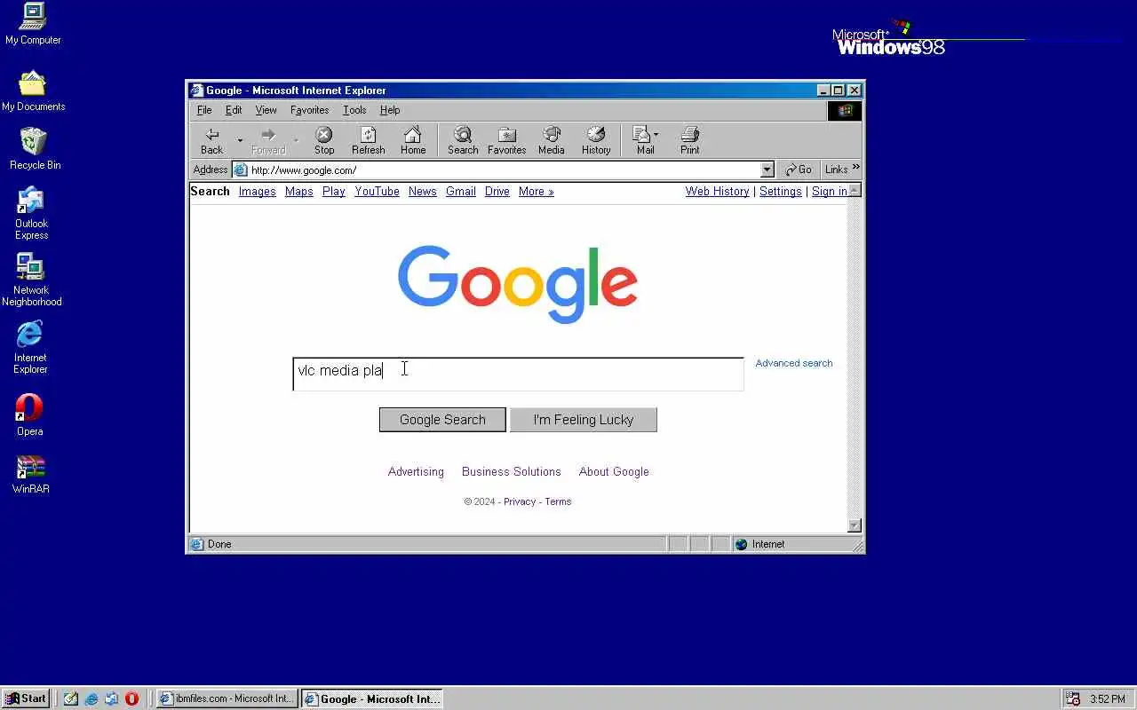Screen dimensions: 1137x710
Task: Open the Play link
Action: point(333,191)
